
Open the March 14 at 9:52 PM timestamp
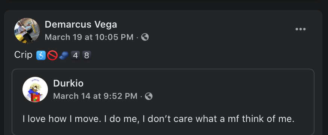point(95,96)
